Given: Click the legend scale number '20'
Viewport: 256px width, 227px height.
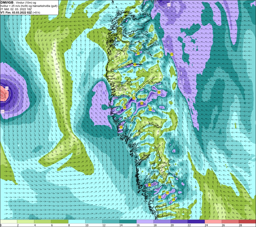Looking at the screenshot, I should point(172,225).
